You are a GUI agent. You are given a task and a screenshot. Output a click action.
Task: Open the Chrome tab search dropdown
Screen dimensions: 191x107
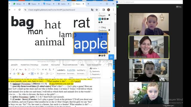[x=10, y=4]
